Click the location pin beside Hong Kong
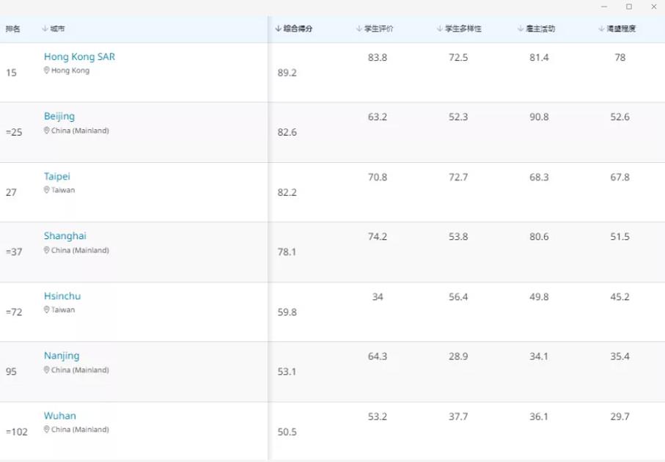This screenshot has height=462, width=665. click(x=47, y=70)
